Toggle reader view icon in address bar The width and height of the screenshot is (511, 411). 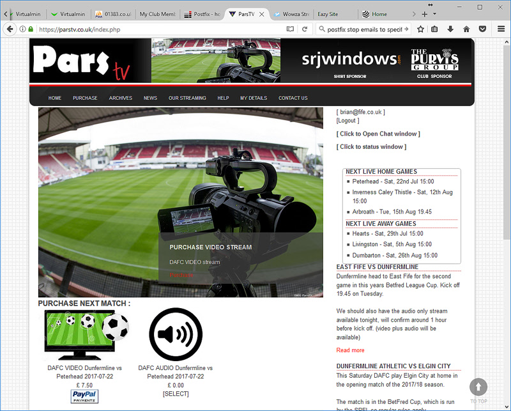(x=290, y=29)
